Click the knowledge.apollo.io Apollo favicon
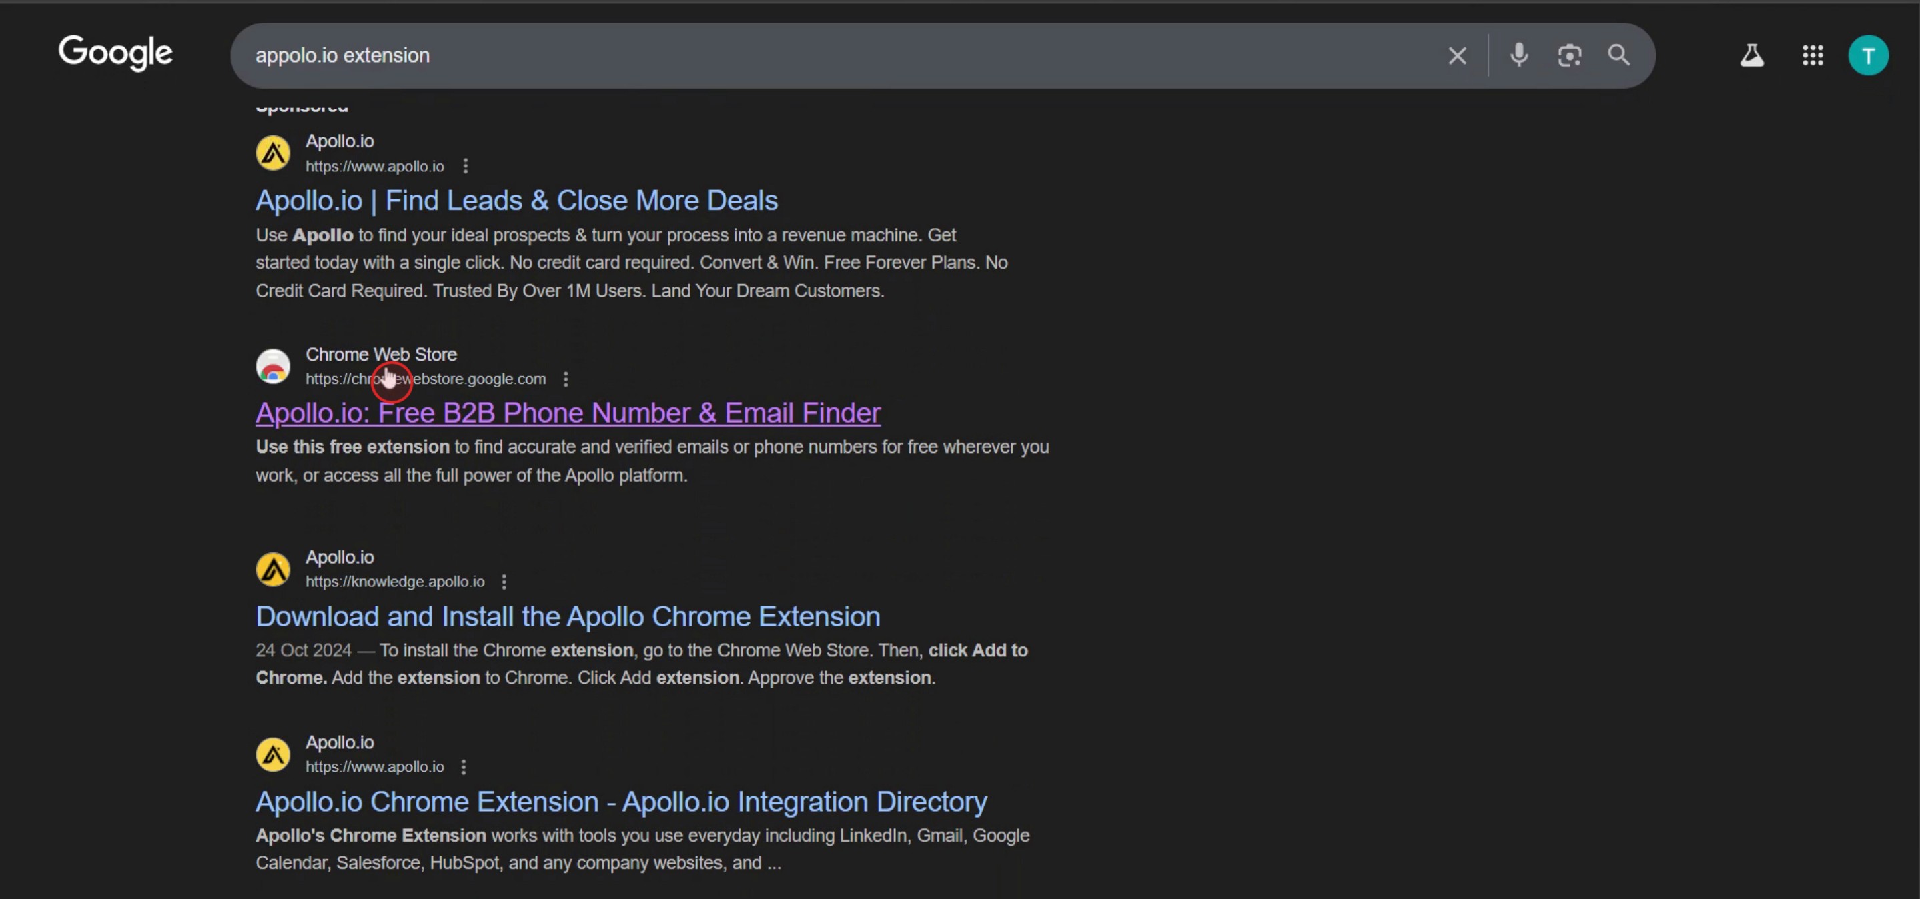1920x899 pixels. point(273,570)
